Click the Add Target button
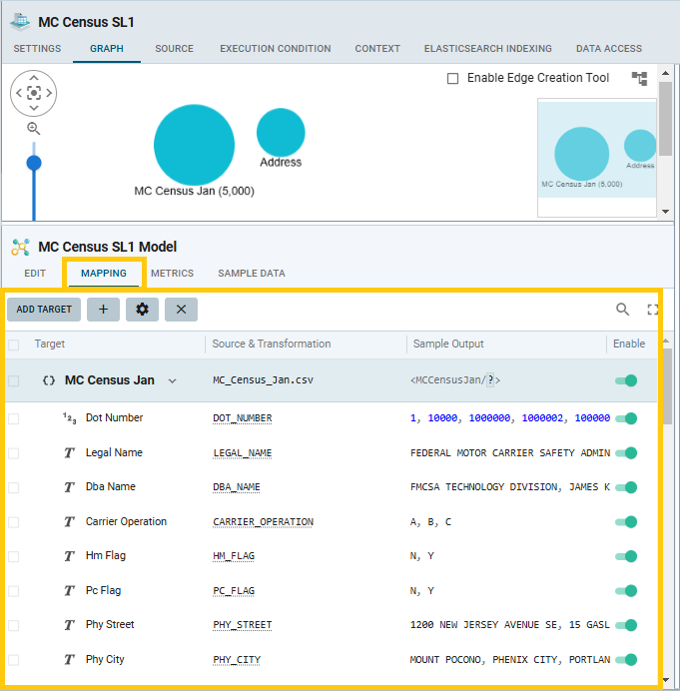 coord(44,310)
